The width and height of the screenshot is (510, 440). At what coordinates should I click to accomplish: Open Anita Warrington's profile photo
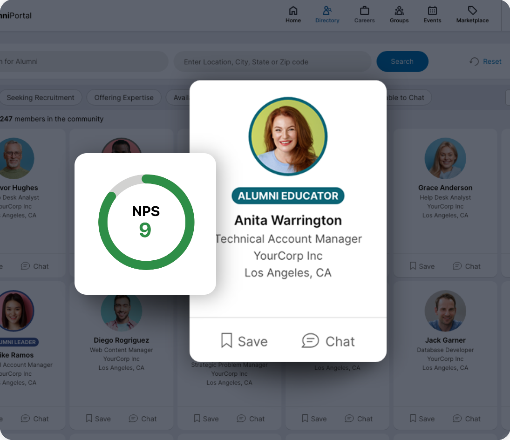click(x=288, y=137)
